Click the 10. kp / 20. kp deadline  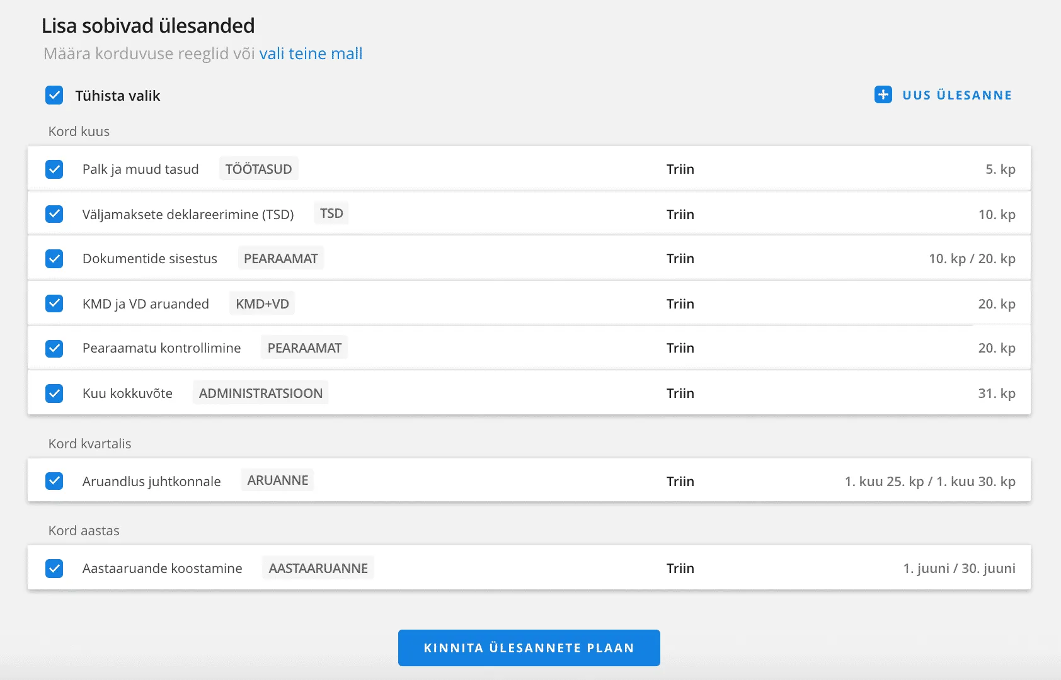972,259
